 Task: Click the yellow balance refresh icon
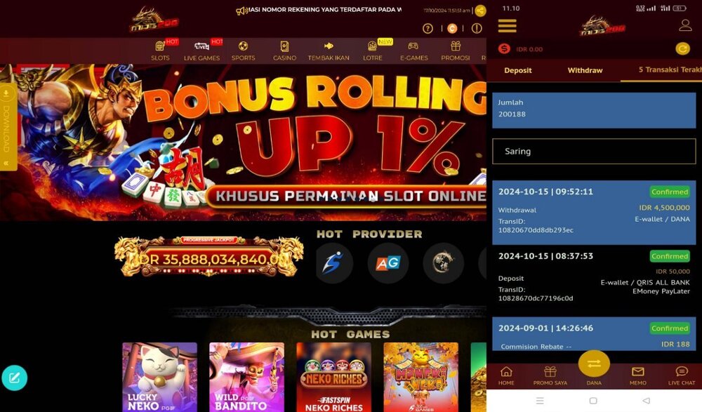682,48
